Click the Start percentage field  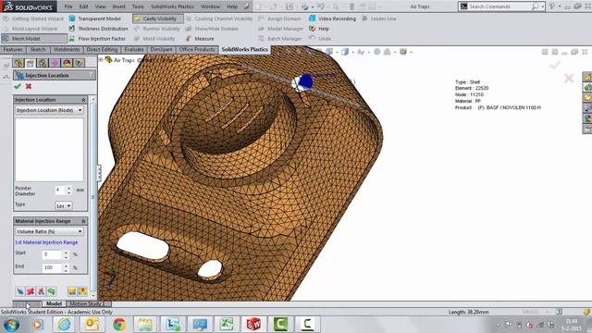click(52, 255)
